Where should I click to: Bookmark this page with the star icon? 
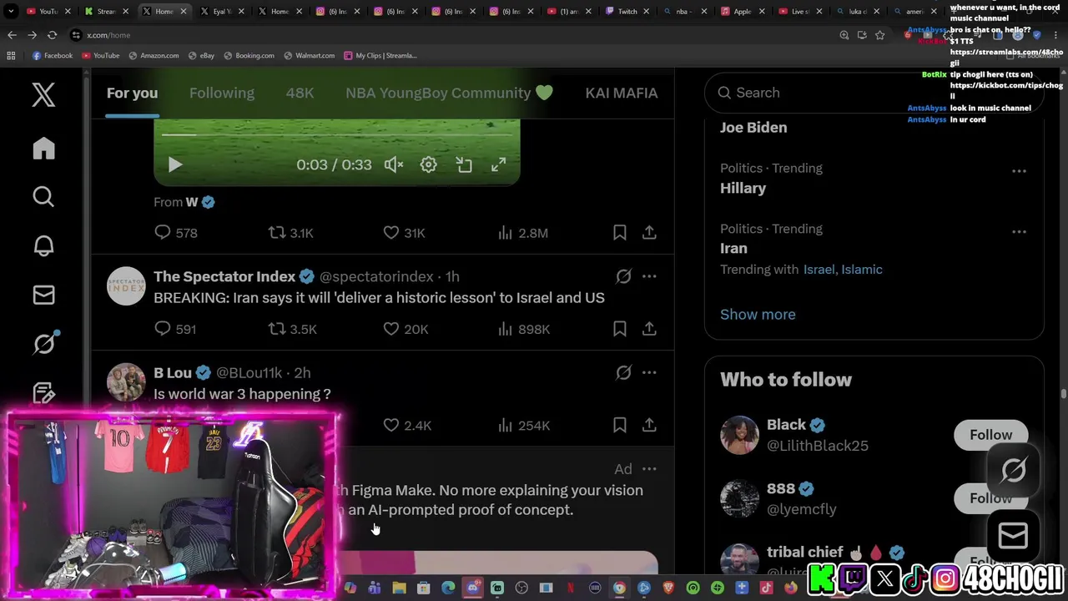coord(879,35)
